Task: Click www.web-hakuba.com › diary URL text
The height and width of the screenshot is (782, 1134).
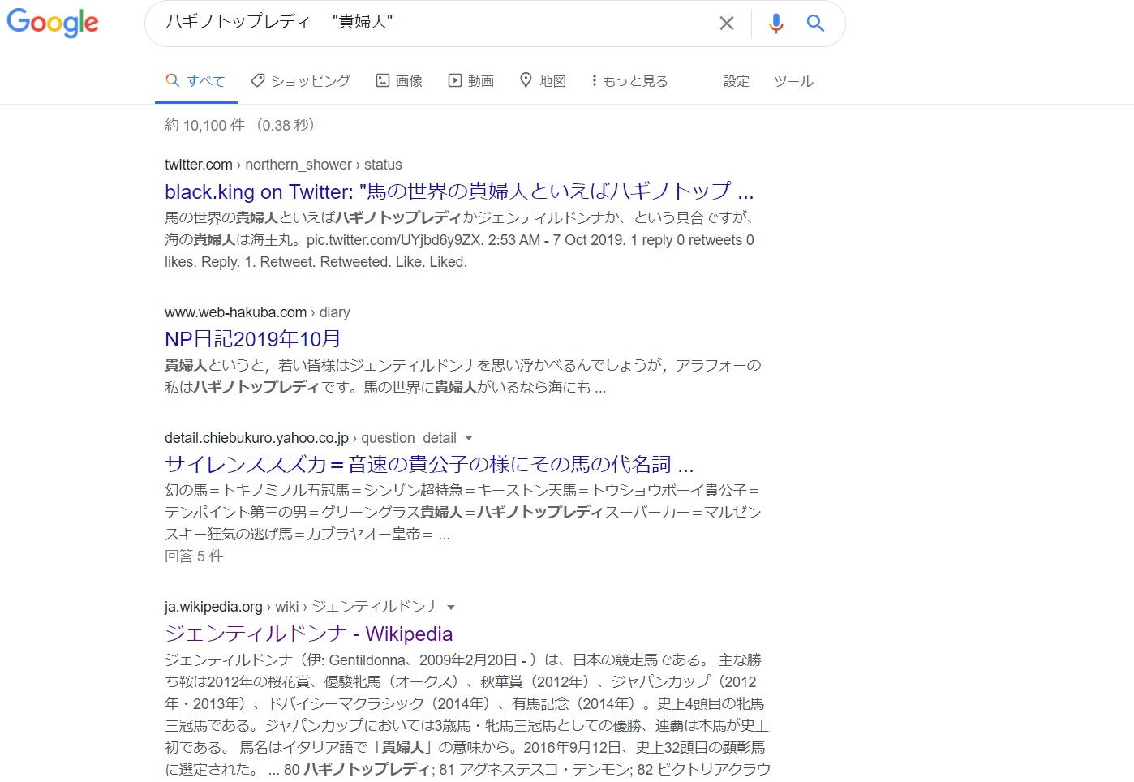Action: pyautogui.click(x=257, y=312)
